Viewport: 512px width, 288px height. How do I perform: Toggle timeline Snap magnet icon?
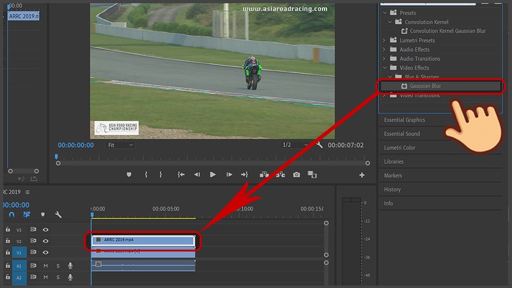(x=12, y=214)
